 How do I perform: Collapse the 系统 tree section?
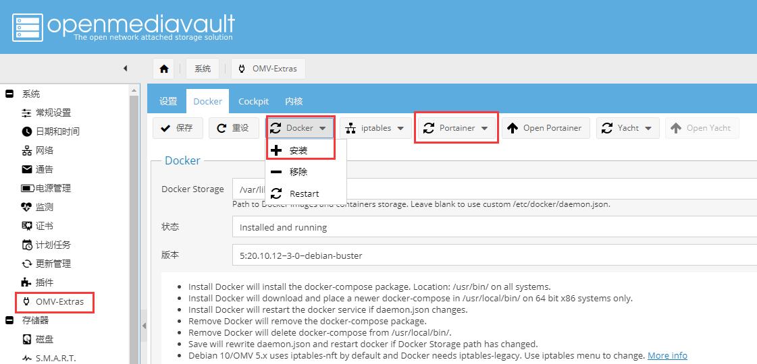pos(9,94)
